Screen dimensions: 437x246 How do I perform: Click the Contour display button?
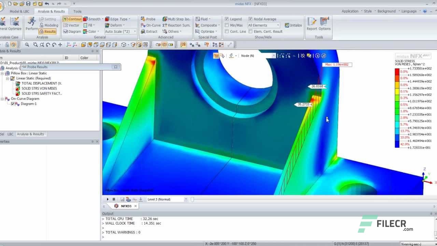[72, 19]
